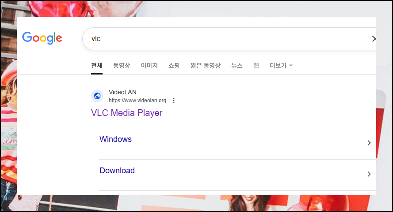Open the three-dot menu beside videolan.org

click(174, 100)
